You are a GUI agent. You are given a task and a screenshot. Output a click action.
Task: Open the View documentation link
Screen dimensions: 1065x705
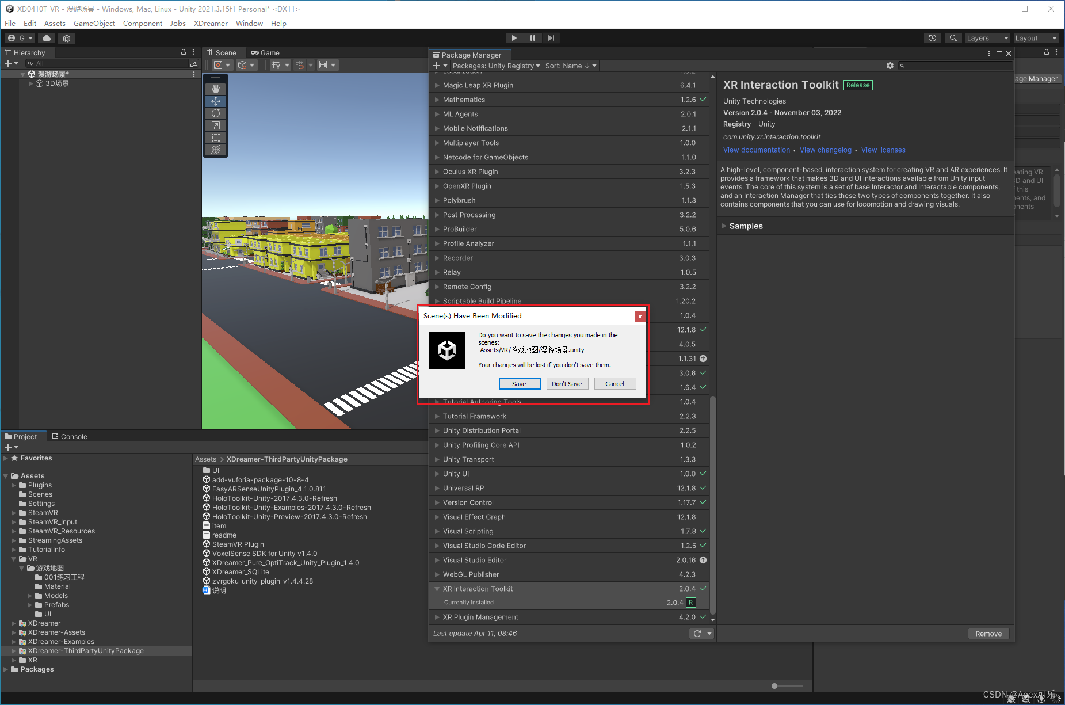tap(757, 150)
